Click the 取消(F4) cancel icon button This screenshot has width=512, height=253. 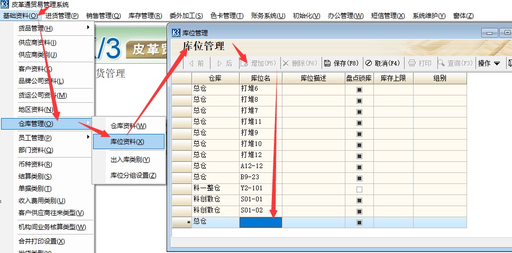383,63
